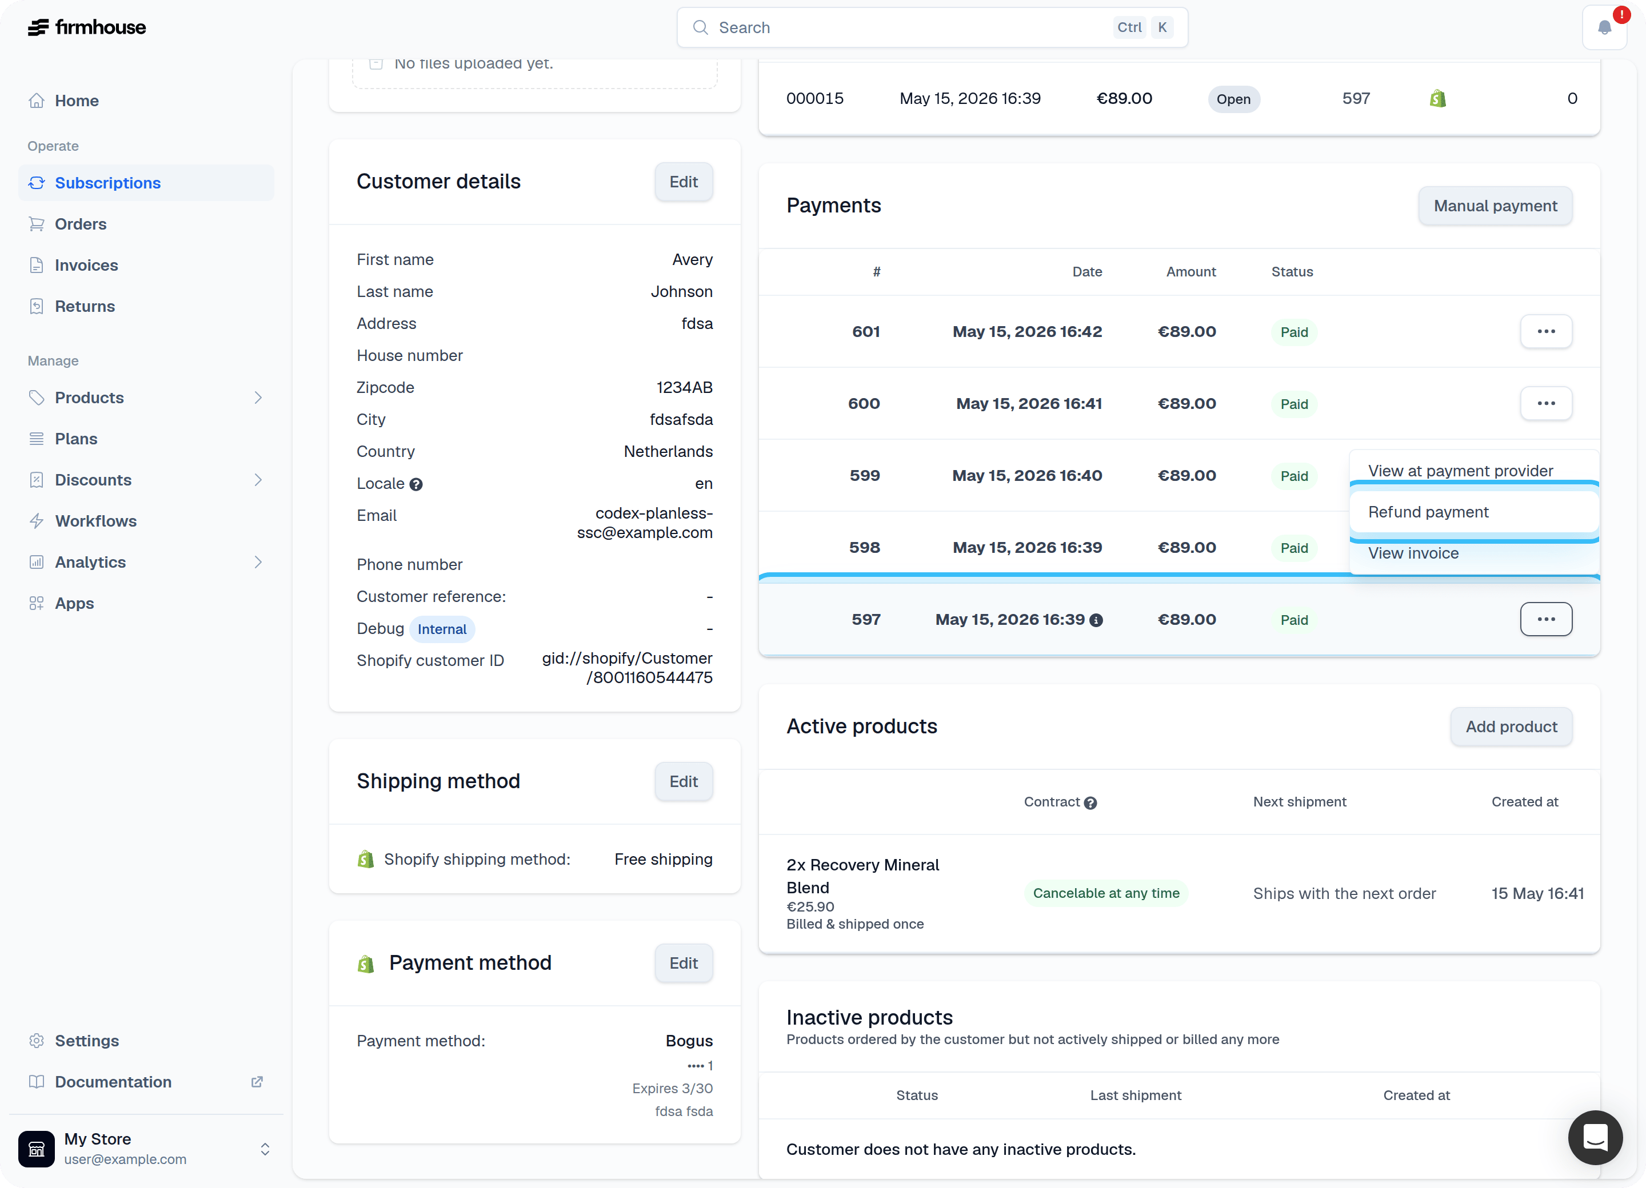This screenshot has height=1188, width=1646.
Task: Click the email codex-planless-ssc@example.com
Action: pyautogui.click(x=645, y=523)
